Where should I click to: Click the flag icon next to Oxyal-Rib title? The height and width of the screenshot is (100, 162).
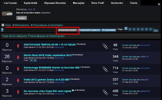(73, 90)
